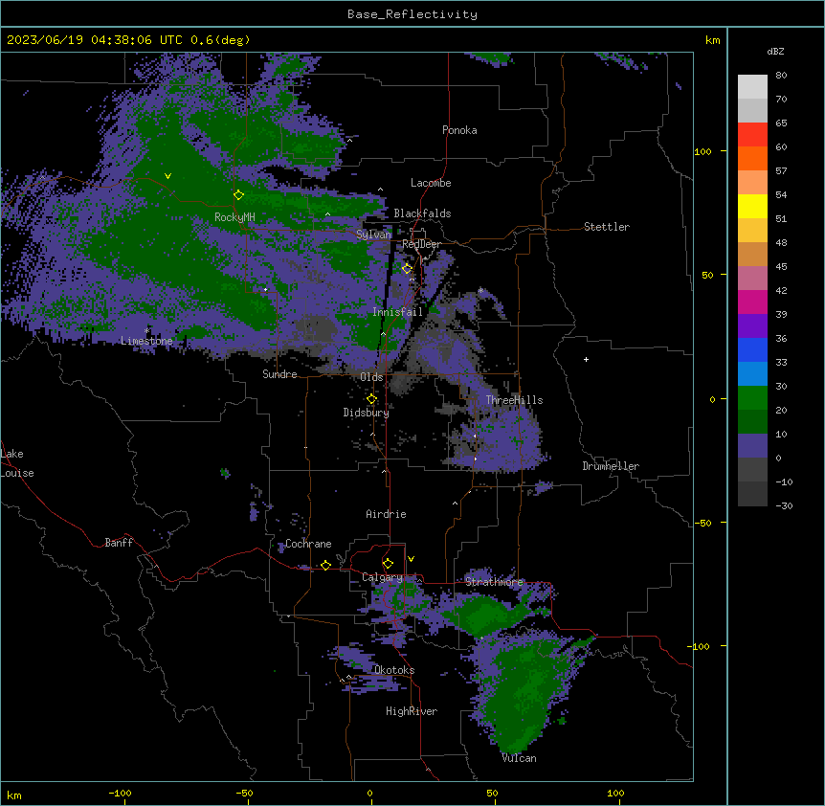Click the Olds town label
The image size is (825, 806).
click(x=371, y=377)
